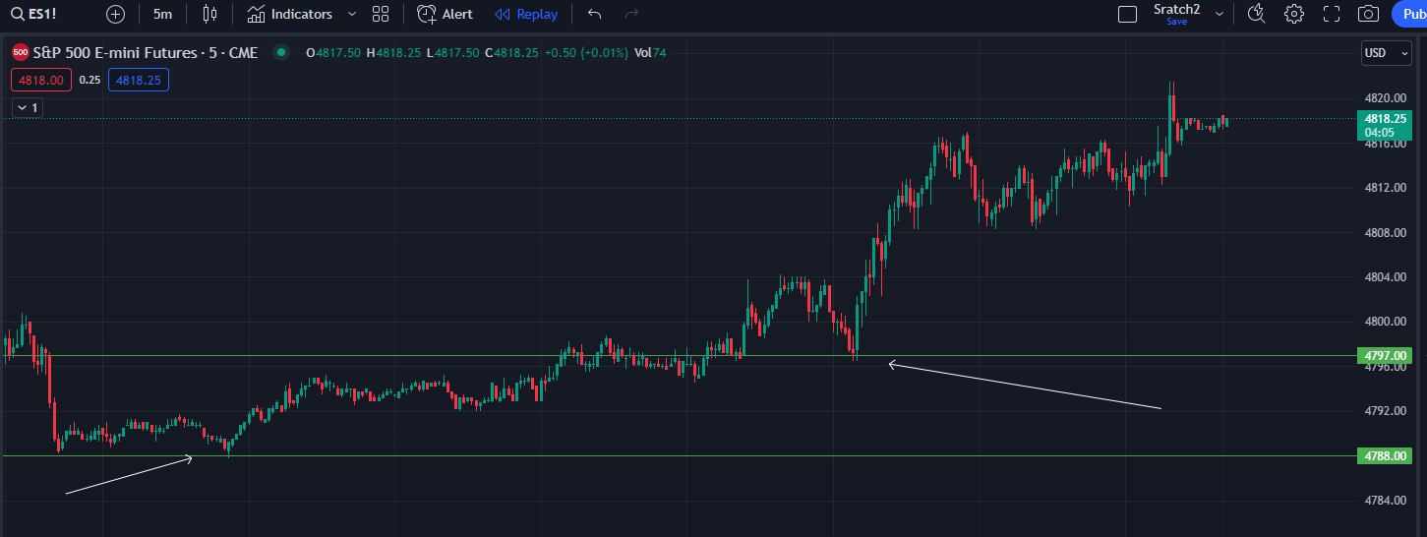Click the 4812.00 price axis label
The height and width of the screenshot is (537, 1427).
point(1385,187)
